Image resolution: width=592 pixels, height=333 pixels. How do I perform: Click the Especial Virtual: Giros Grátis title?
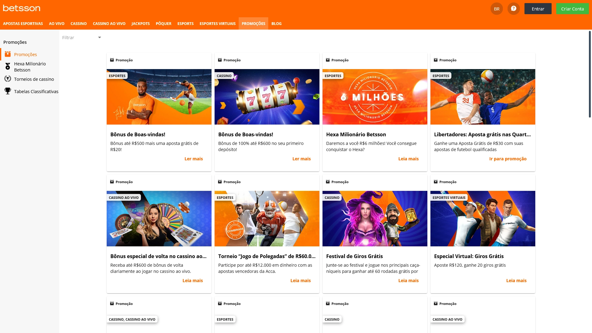[469, 256]
